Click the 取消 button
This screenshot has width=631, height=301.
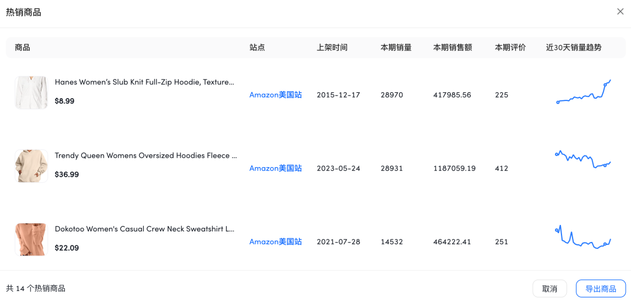point(550,289)
